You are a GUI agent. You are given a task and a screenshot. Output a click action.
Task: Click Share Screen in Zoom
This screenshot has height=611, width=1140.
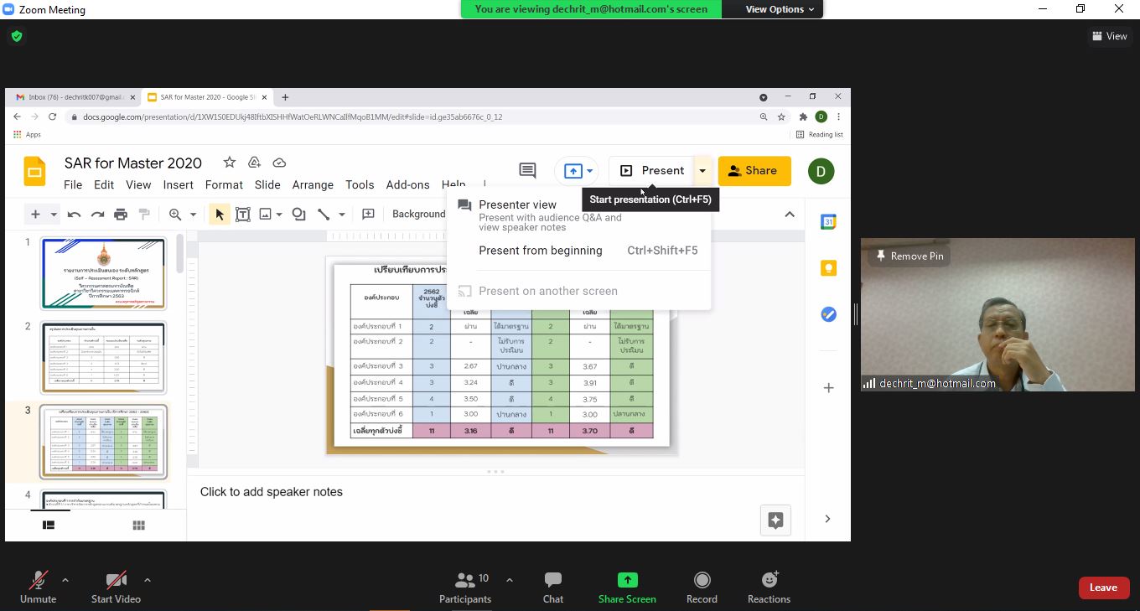627,587
